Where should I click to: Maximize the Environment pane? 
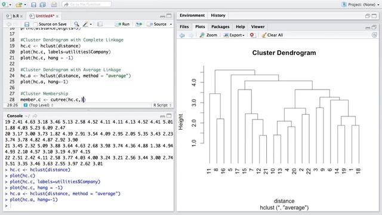click(374, 16)
